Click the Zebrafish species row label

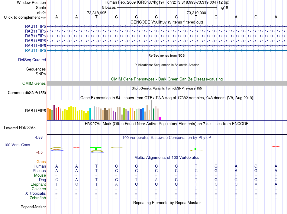[x=38, y=198]
